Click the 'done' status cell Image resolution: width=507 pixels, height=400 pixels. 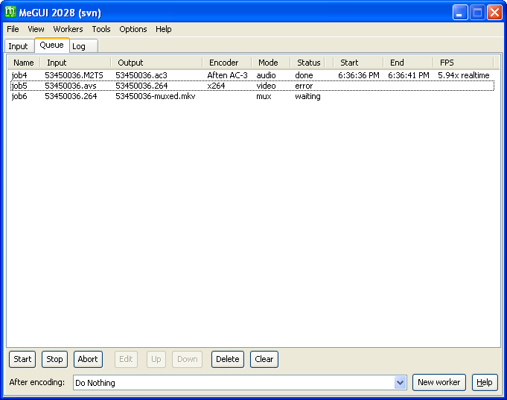[304, 75]
